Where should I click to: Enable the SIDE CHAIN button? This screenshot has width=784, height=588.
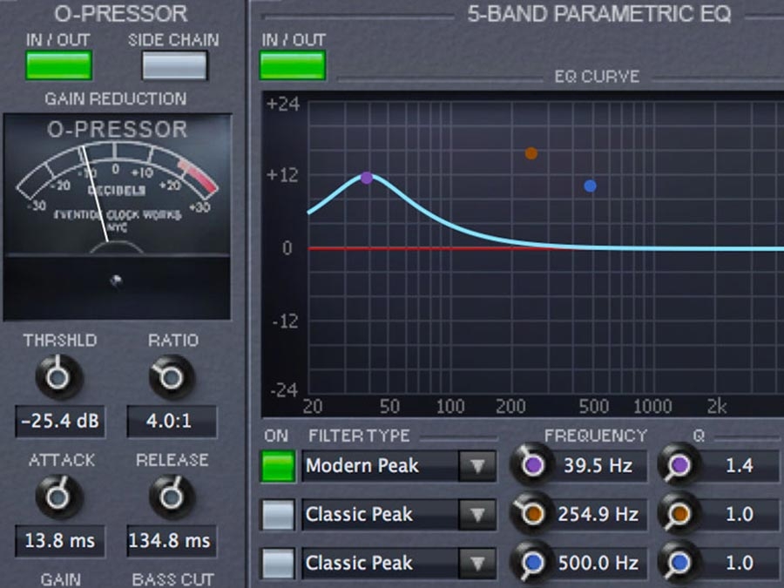pyautogui.click(x=174, y=65)
